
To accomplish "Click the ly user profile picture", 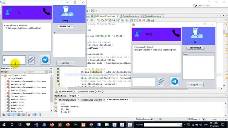I will tap(197, 33).
